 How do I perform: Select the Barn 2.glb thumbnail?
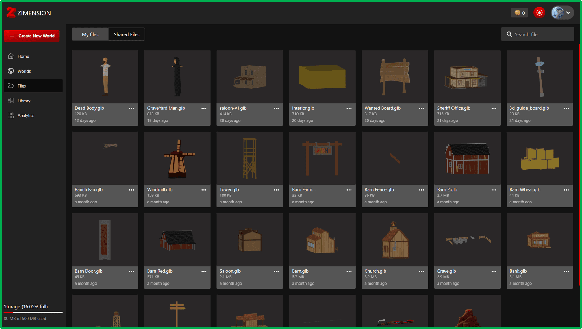click(467, 158)
